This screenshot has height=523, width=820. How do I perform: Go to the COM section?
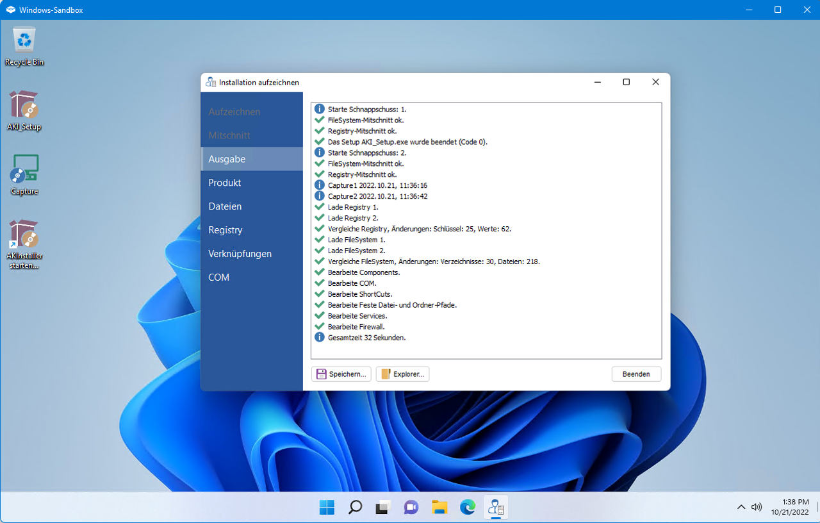tap(252, 278)
